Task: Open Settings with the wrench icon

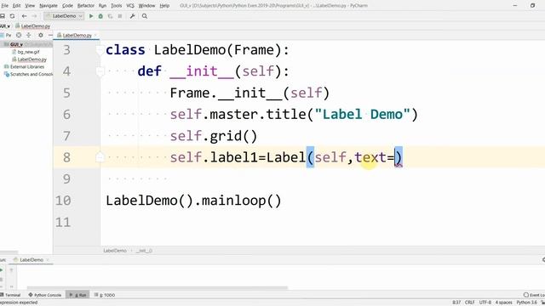Action: point(133,16)
